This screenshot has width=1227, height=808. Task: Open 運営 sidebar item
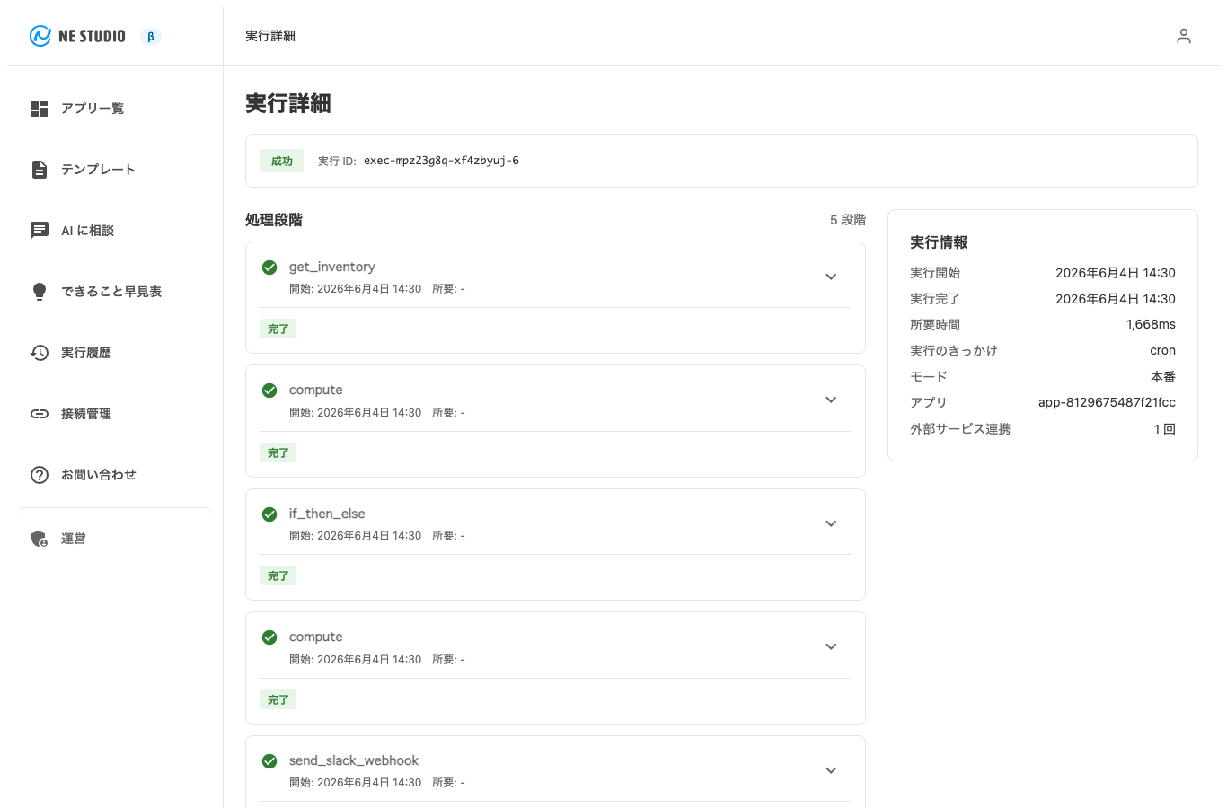[x=115, y=539]
